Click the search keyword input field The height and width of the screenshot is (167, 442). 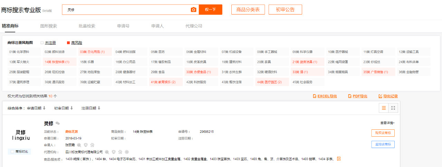pyautogui.click(x=126, y=10)
